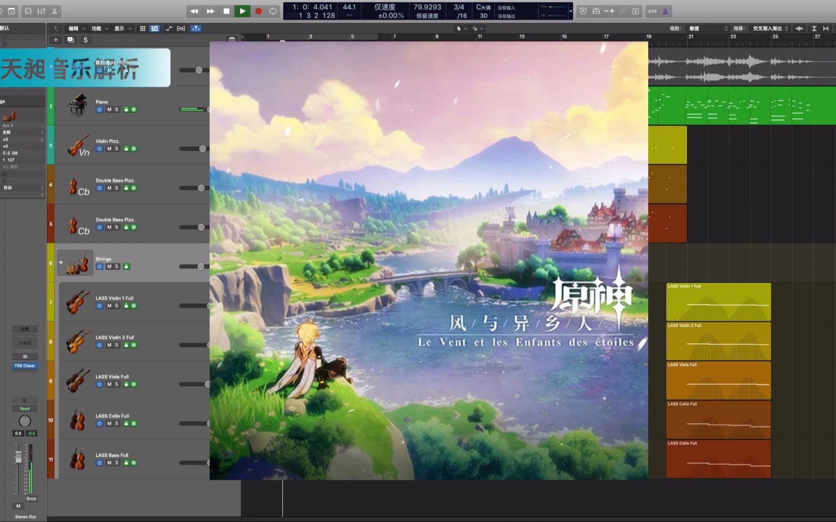Viewport: 836px width, 522px height.
Task: Stop playback with the Stop button
Action: pyautogui.click(x=227, y=11)
